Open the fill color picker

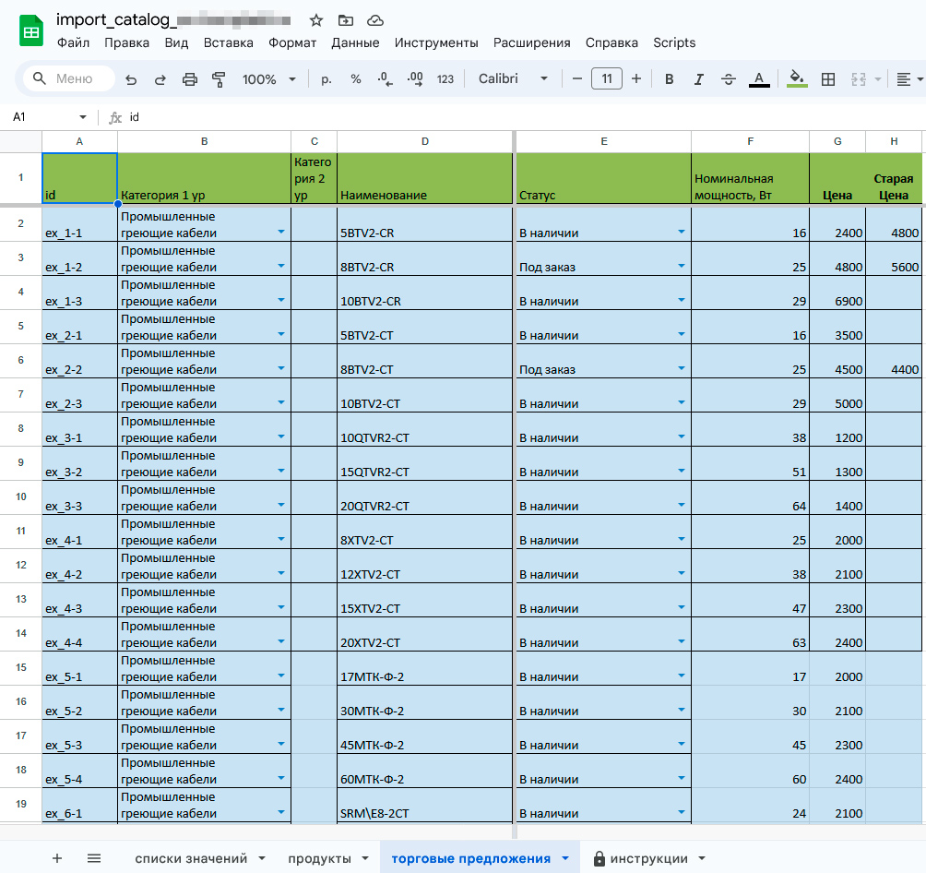797,79
